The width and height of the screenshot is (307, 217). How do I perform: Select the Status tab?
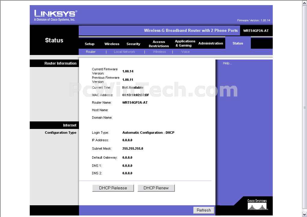pyautogui.click(x=238, y=43)
